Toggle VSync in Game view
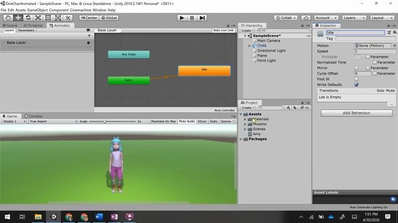Viewport: 398px width, 223px height. (202, 121)
